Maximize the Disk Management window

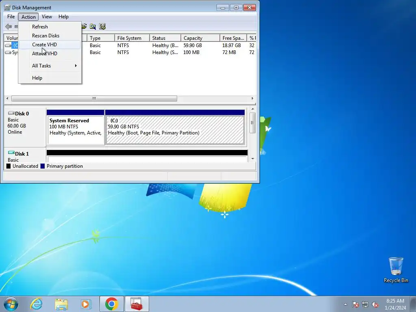236,7
